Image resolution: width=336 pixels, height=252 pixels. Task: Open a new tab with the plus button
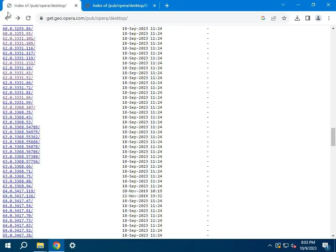[x=167, y=6]
